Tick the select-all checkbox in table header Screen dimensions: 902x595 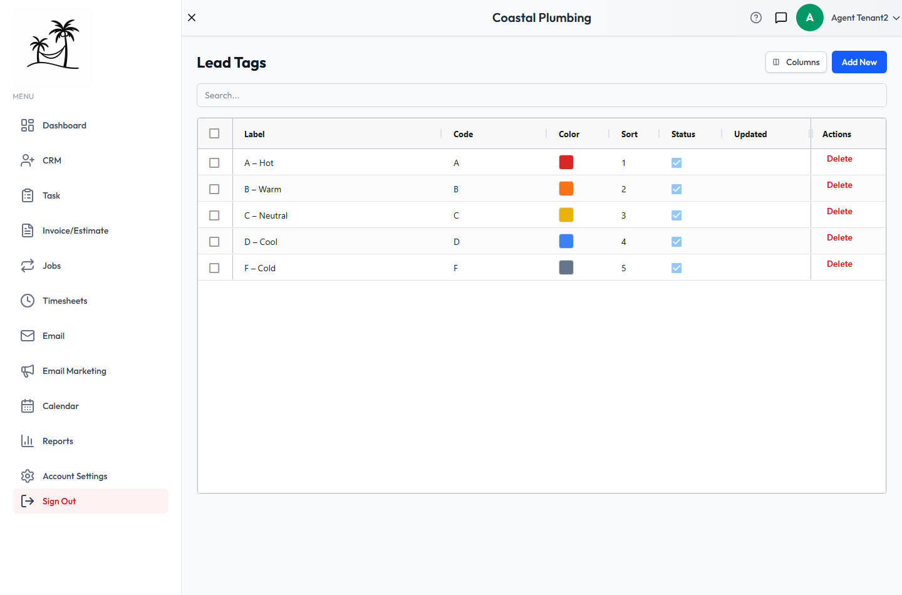click(214, 133)
